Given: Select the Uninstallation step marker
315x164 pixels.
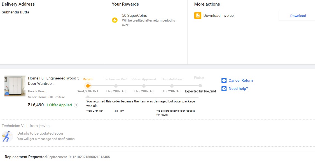Looking at the screenshot, I should (x=172, y=86).
